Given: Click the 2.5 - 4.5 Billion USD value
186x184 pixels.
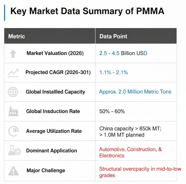Looking at the screenshot, I should [x=123, y=53].
